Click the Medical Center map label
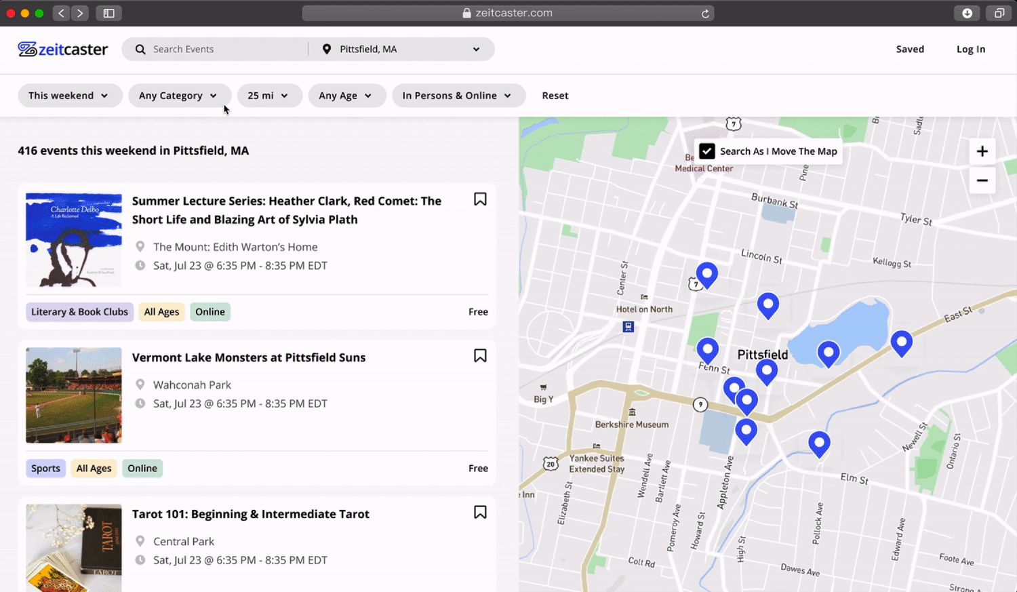 [704, 168]
